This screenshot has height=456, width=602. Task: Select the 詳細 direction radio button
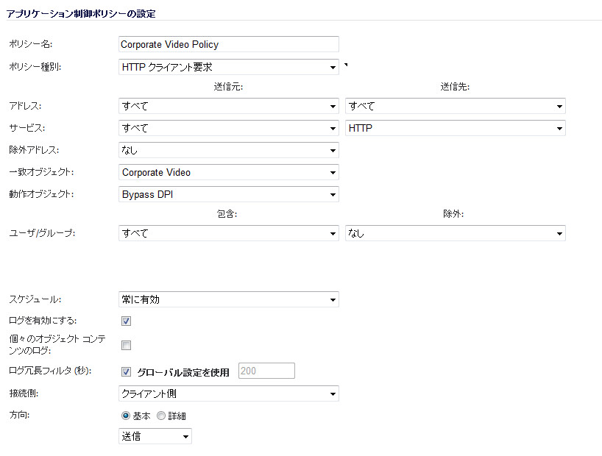161,416
